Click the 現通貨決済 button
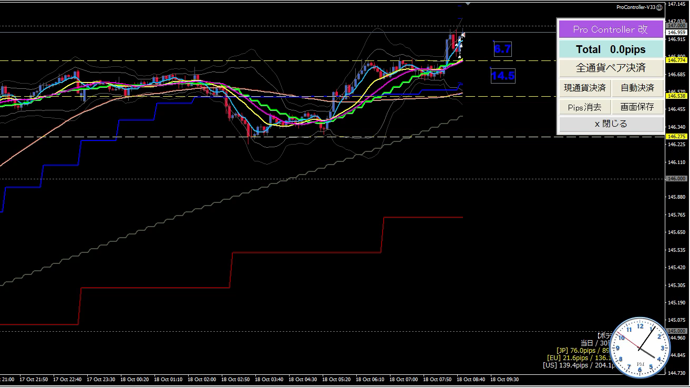The image size is (690, 388). [584, 88]
